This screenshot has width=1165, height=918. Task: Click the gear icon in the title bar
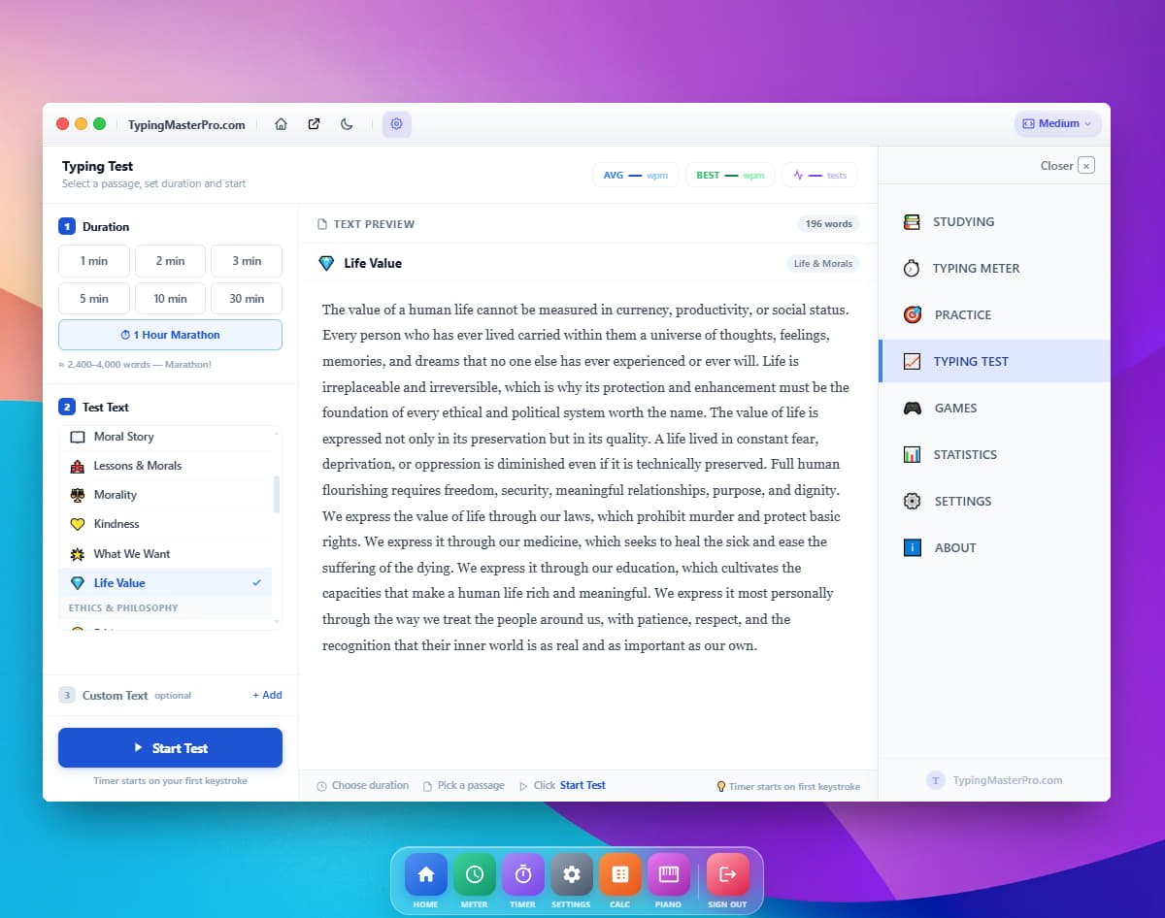tap(396, 124)
